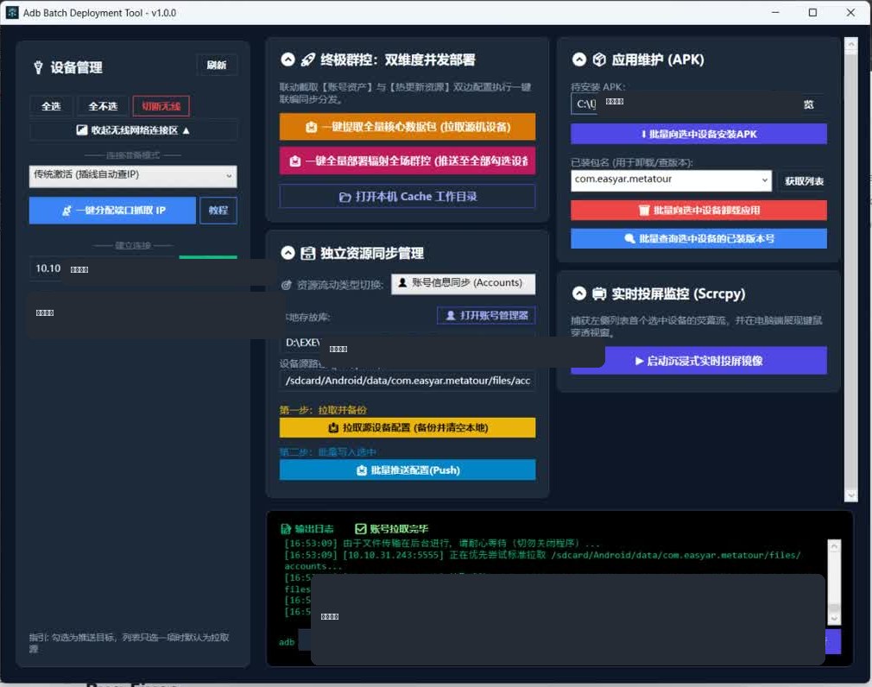Click the /sdcard/Android/data device source path field
The width and height of the screenshot is (872, 687).
[408, 381]
